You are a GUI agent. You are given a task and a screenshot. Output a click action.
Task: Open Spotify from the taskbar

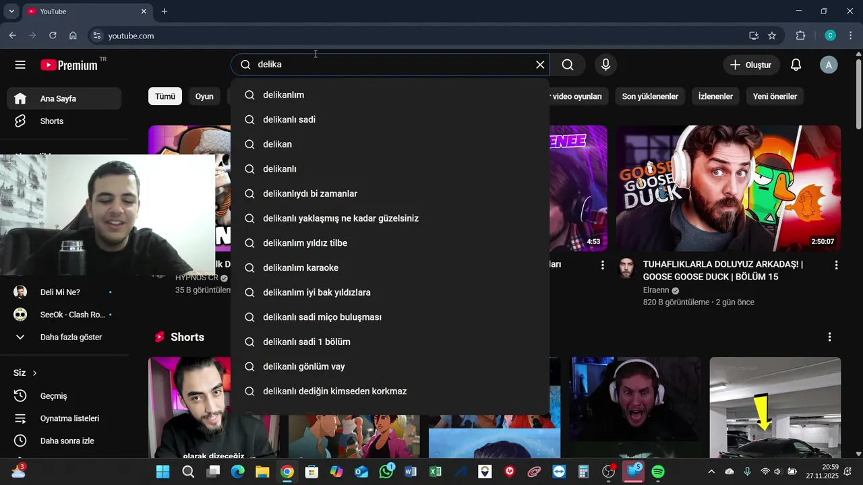[658, 472]
